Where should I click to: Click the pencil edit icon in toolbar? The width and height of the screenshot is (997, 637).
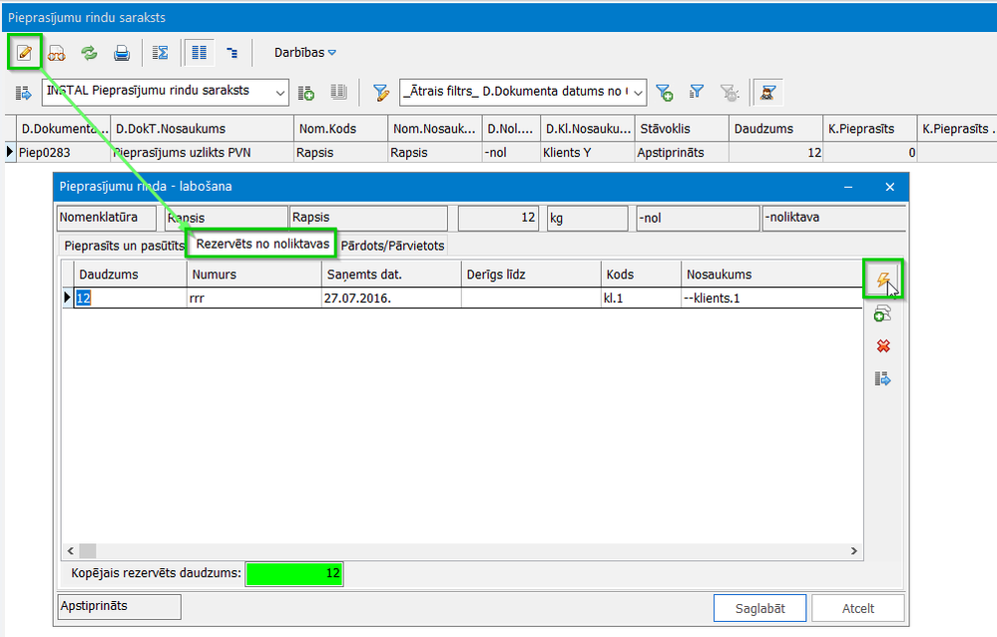click(24, 52)
